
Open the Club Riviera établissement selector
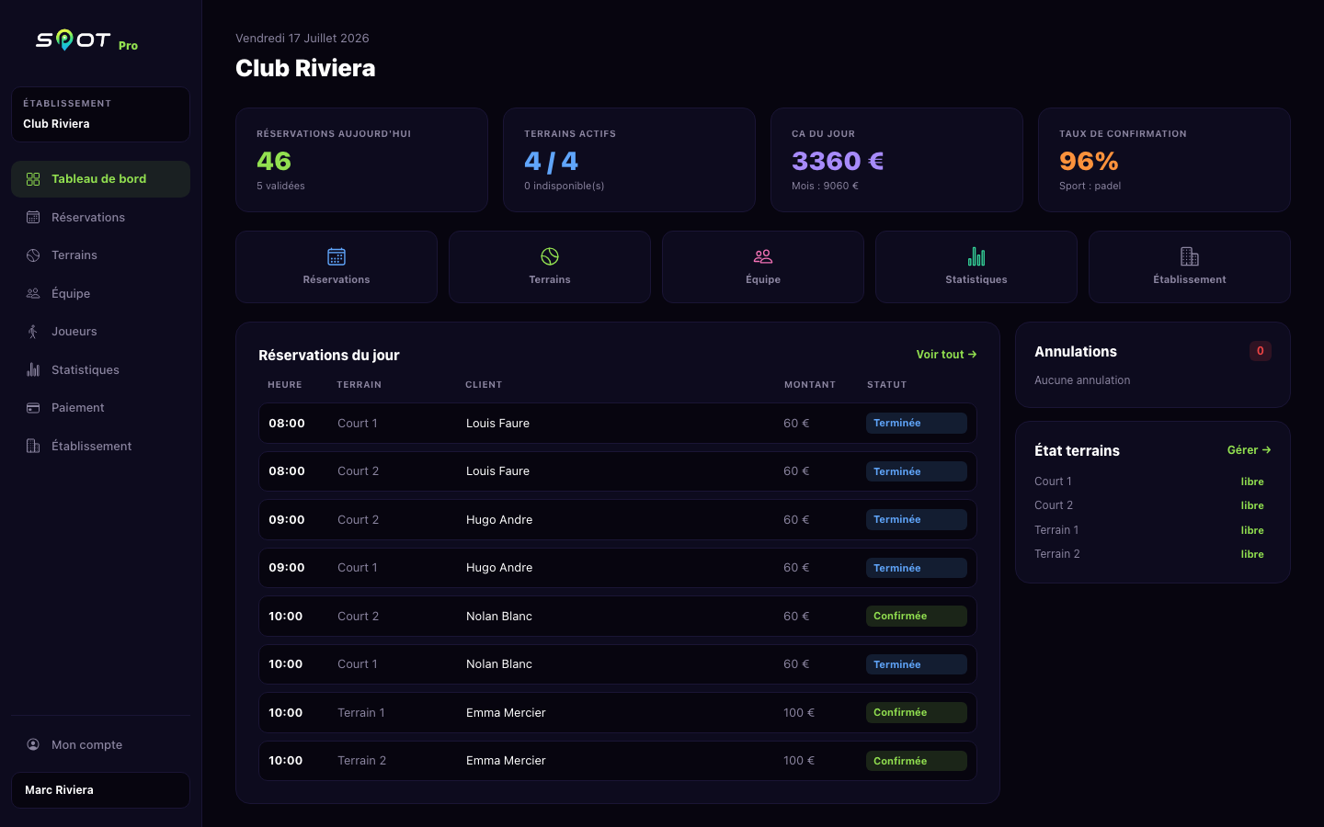click(x=100, y=115)
